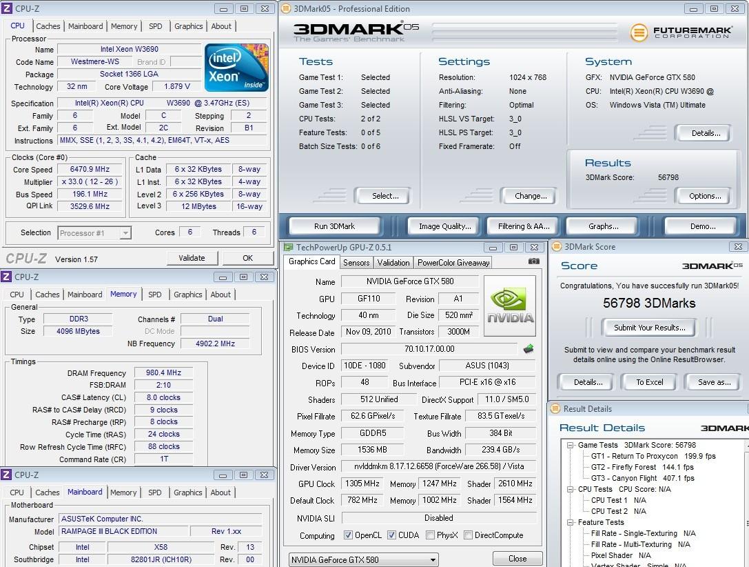Click the 3DMark Score window title icon
This screenshot has width=749, height=567.
click(x=556, y=247)
